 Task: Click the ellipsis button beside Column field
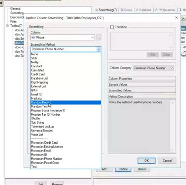pyautogui.click(x=99, y=38)
